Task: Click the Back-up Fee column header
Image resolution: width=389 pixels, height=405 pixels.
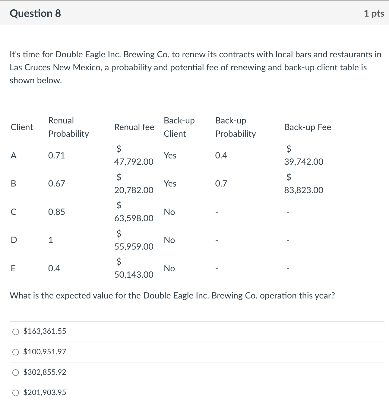Action: (308, 127)
